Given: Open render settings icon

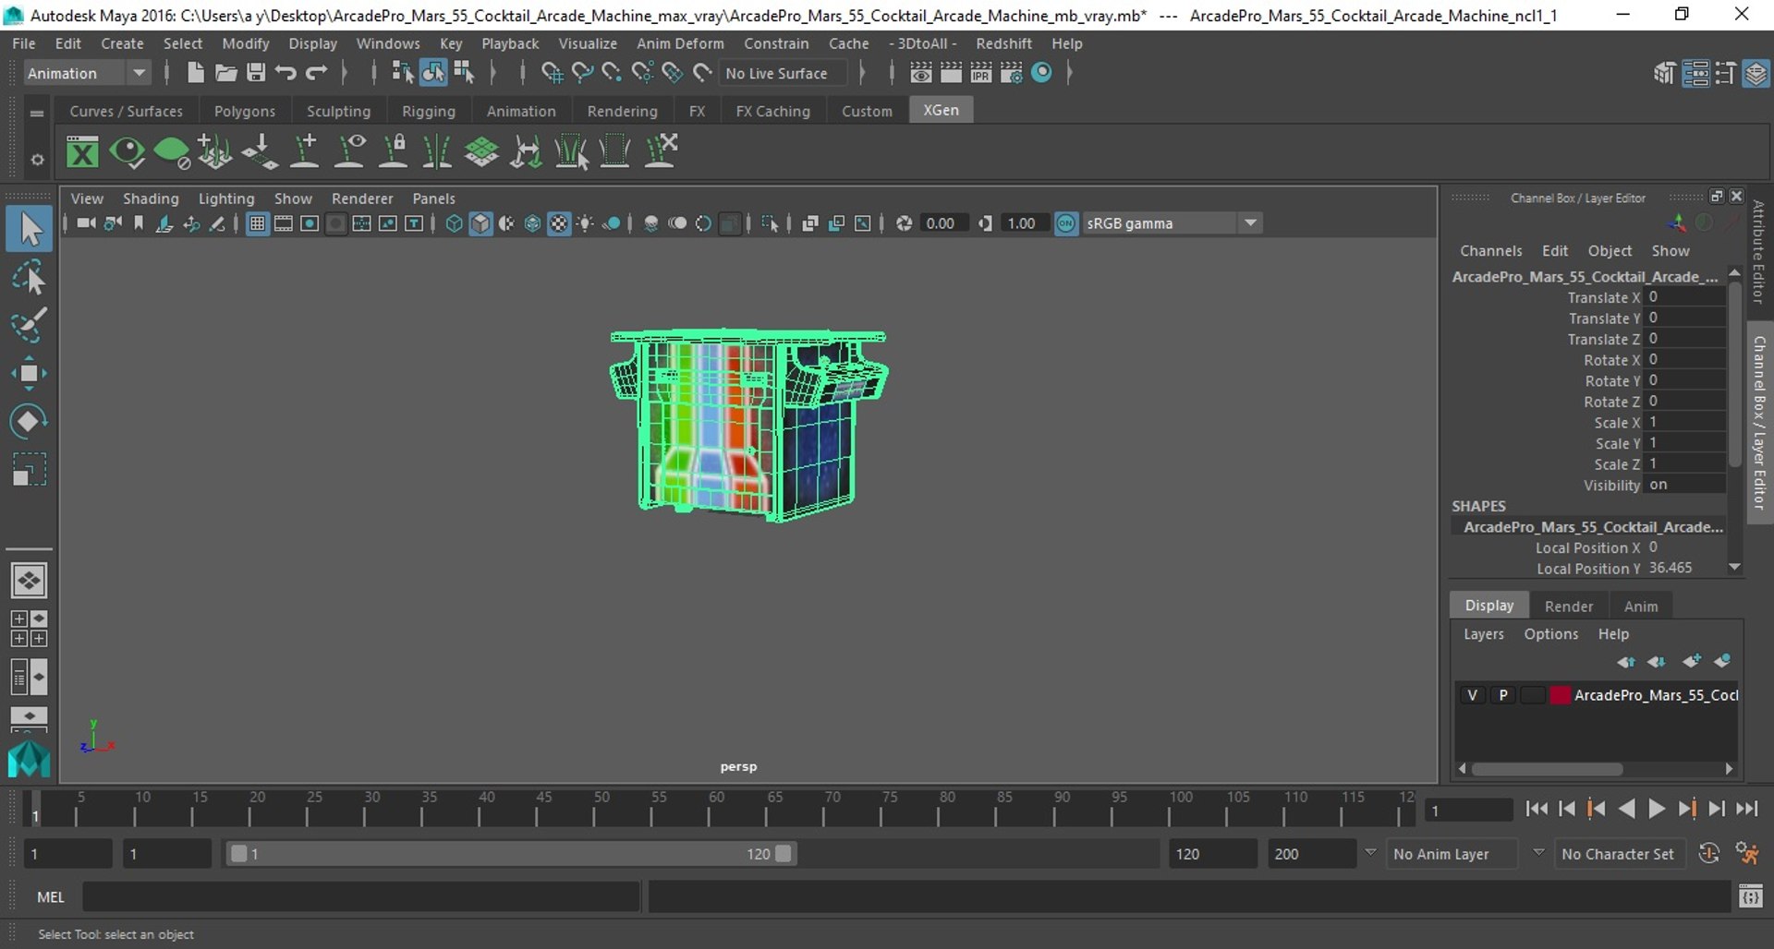Looking at the screenshot, I should click(x=1011, y=73).
